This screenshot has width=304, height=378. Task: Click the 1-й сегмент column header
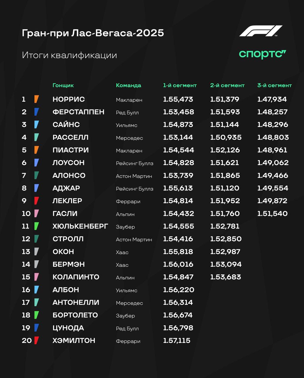(x=180, y=85)
